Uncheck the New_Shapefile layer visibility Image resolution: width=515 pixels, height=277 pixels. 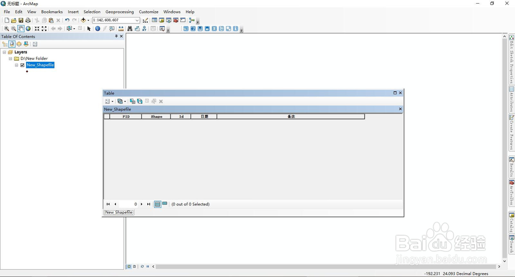[x=22, y=65]
